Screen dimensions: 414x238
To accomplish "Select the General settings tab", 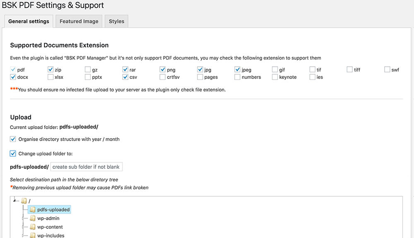I will 29,21.
